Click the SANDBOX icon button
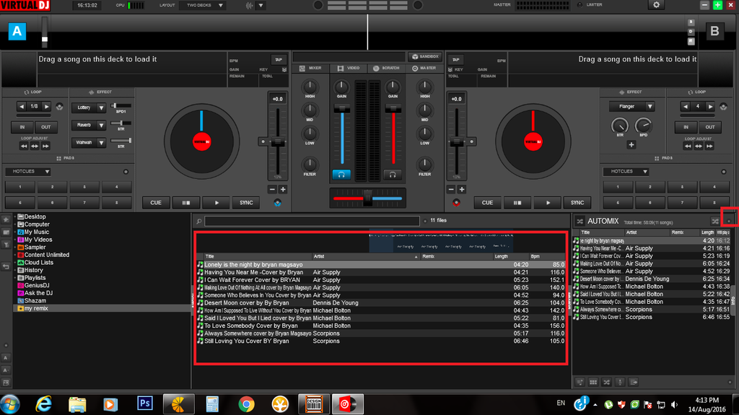The width and height of the screenshot is (739, 415). (424, 56)
